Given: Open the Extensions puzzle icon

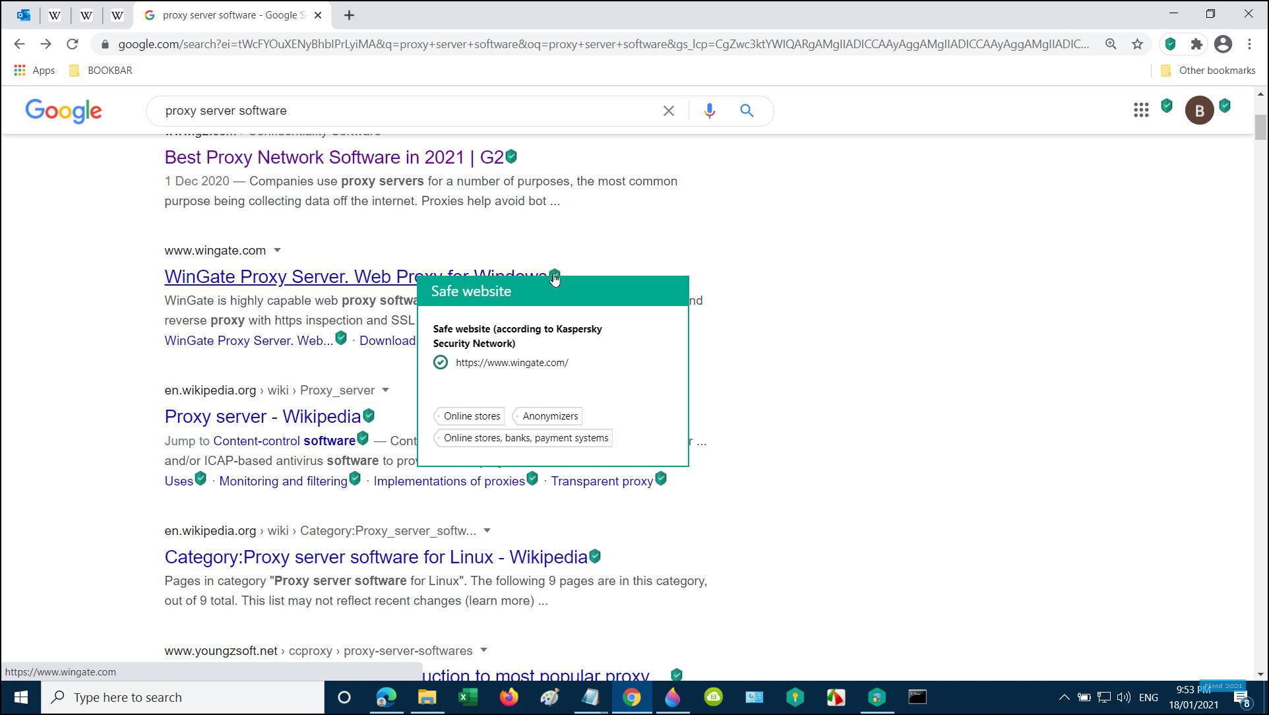Looking at the screenshot, I should (x=1196, y=44).
